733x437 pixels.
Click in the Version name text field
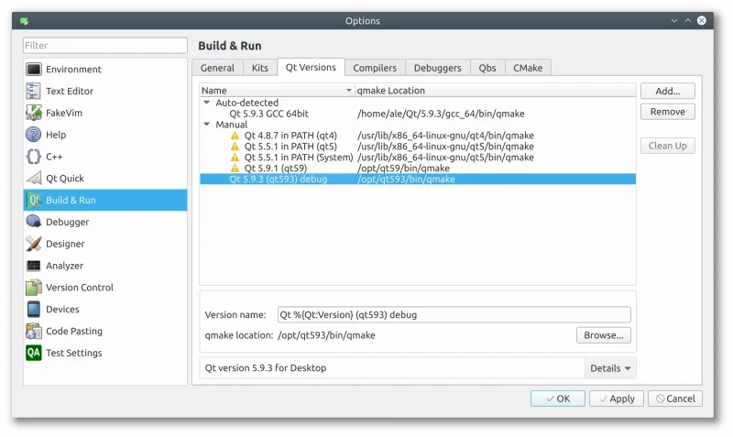tap(454, 314)
